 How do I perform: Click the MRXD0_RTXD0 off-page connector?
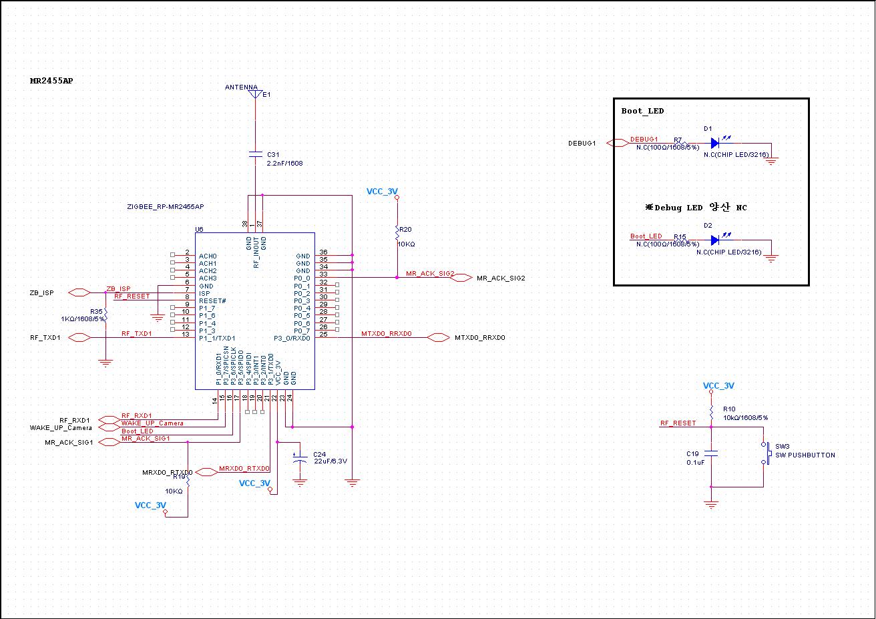click(x=206, y=472)
